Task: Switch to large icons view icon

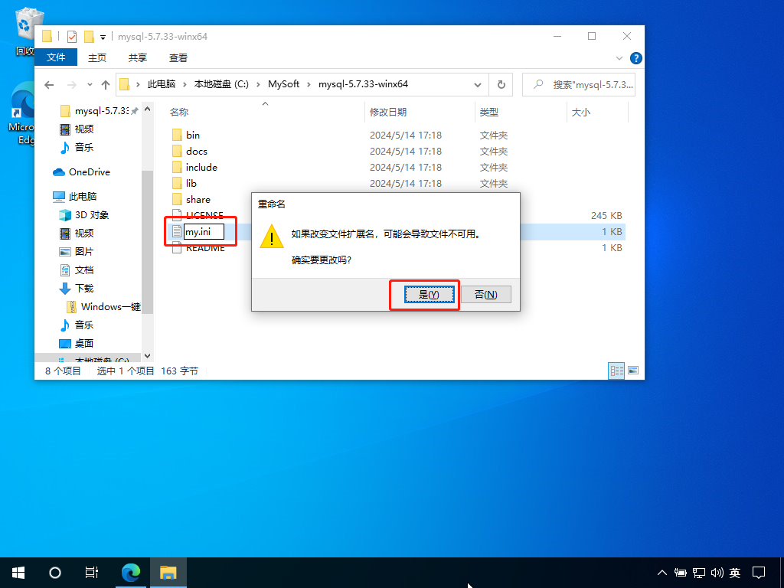Action: (x=633, y=371)
